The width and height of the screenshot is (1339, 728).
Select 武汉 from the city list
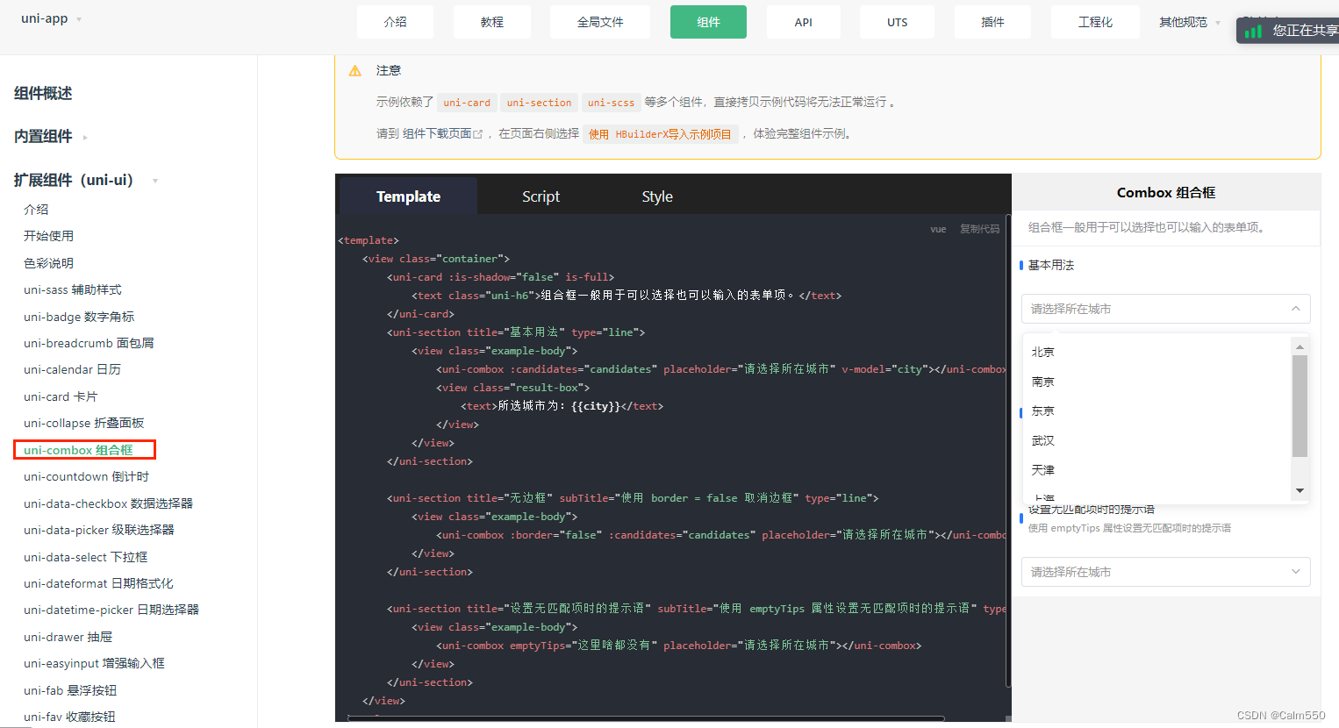point(1043,439)
